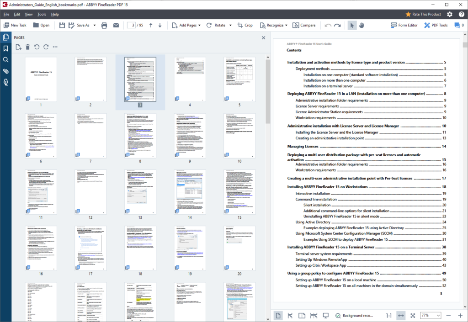Activate the pointer selection mode
The height and width of the screenshot is (322, 468).
pyautogui.click(x=352, y=25)
